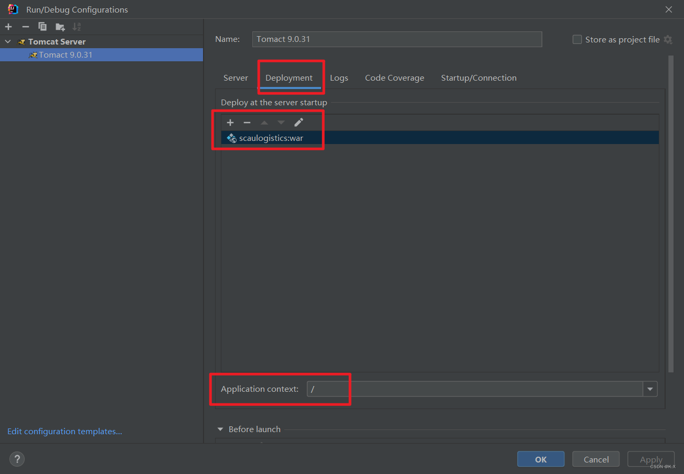Select scaulogistics:war artifact row
The image size is (684, 474).
pos(440,138)
